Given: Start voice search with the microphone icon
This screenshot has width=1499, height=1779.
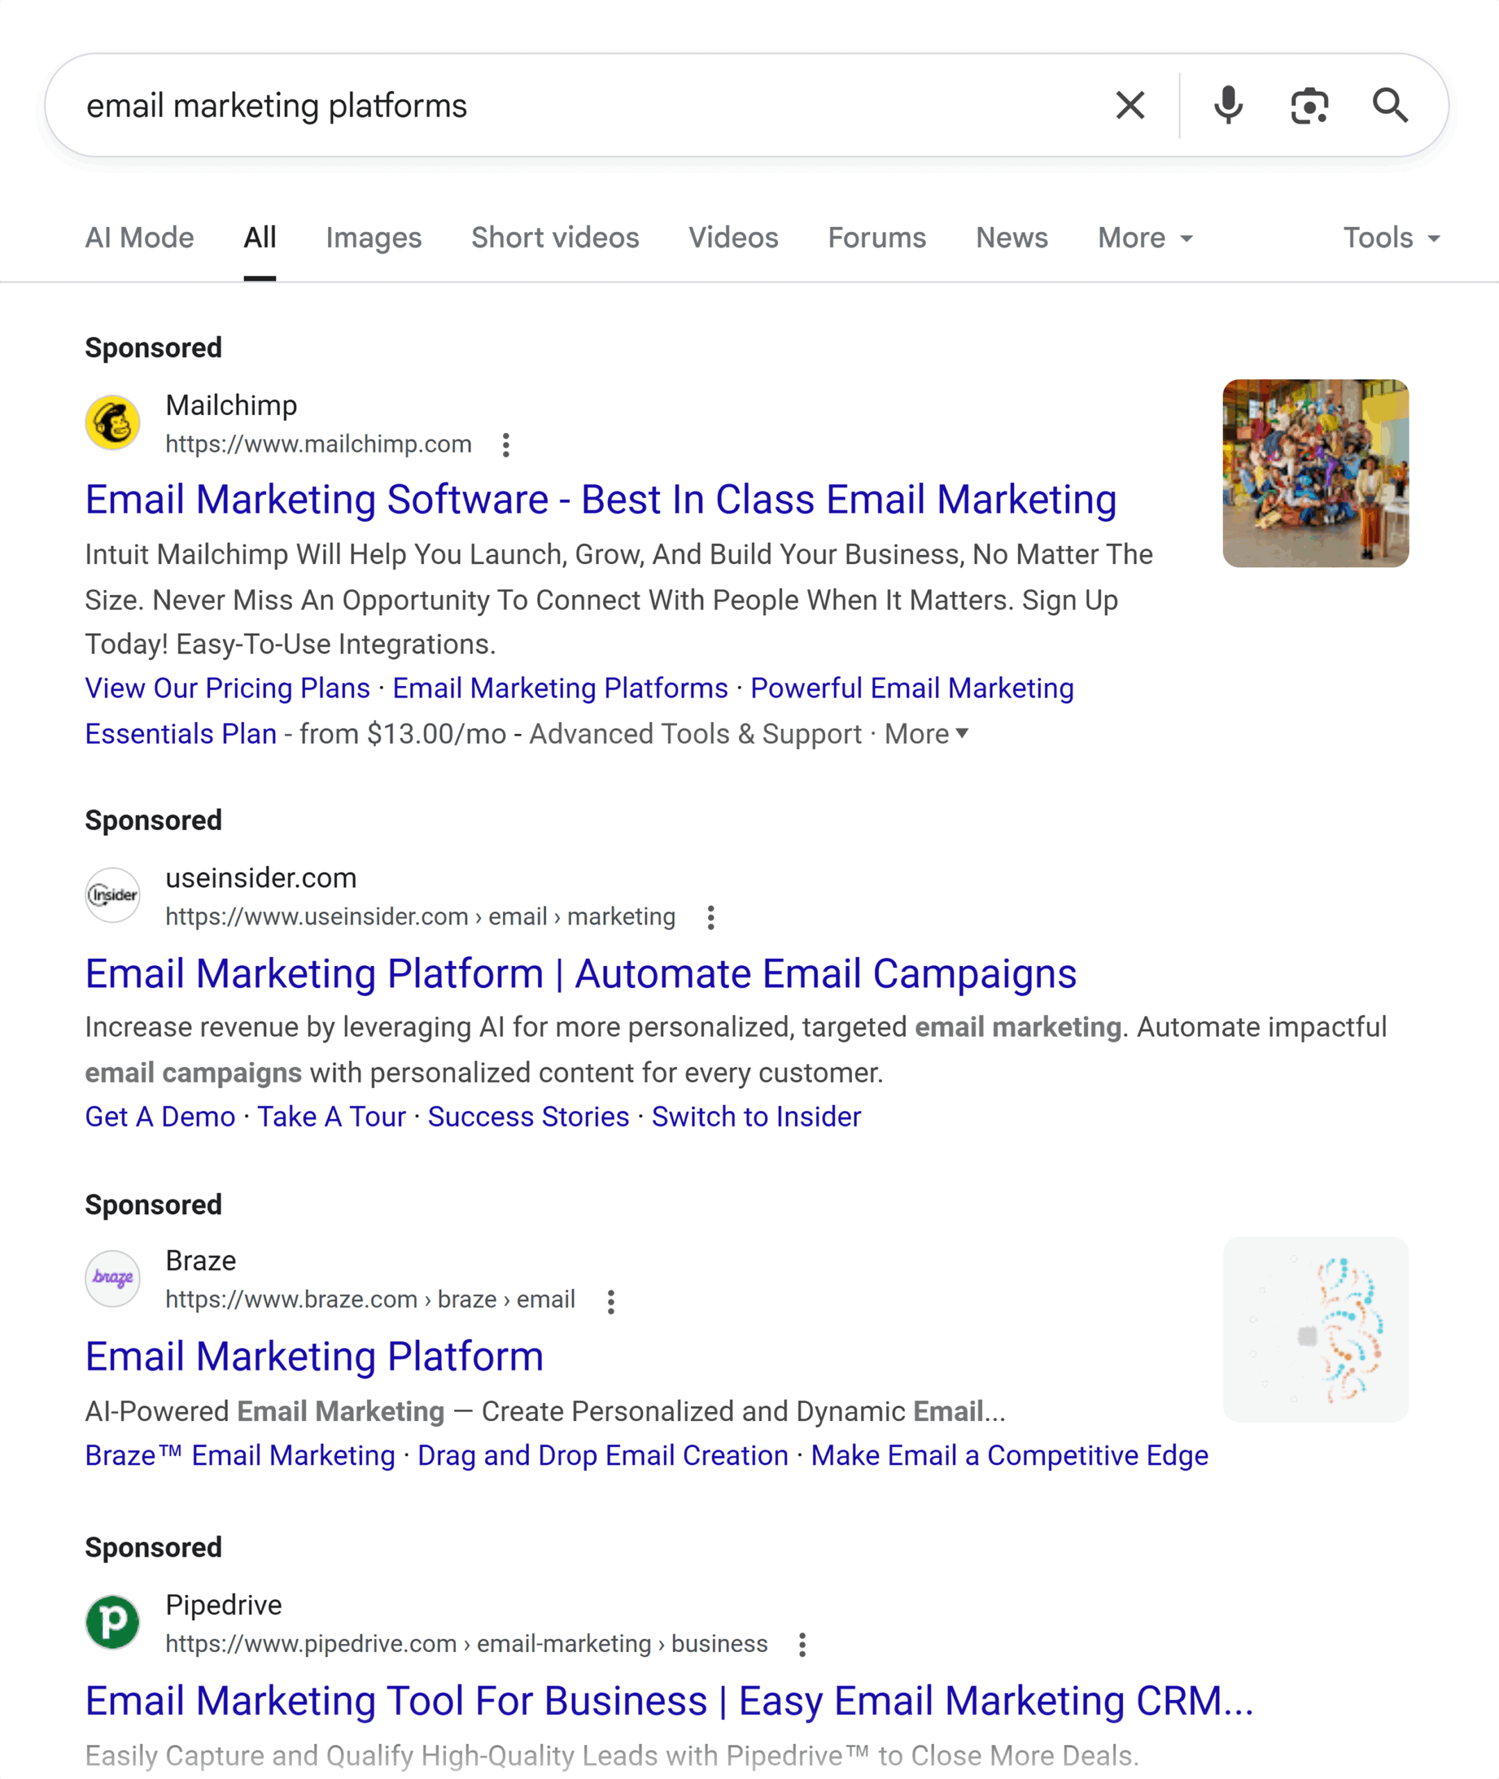Looking at the screenshot, I should (1228, 106).
